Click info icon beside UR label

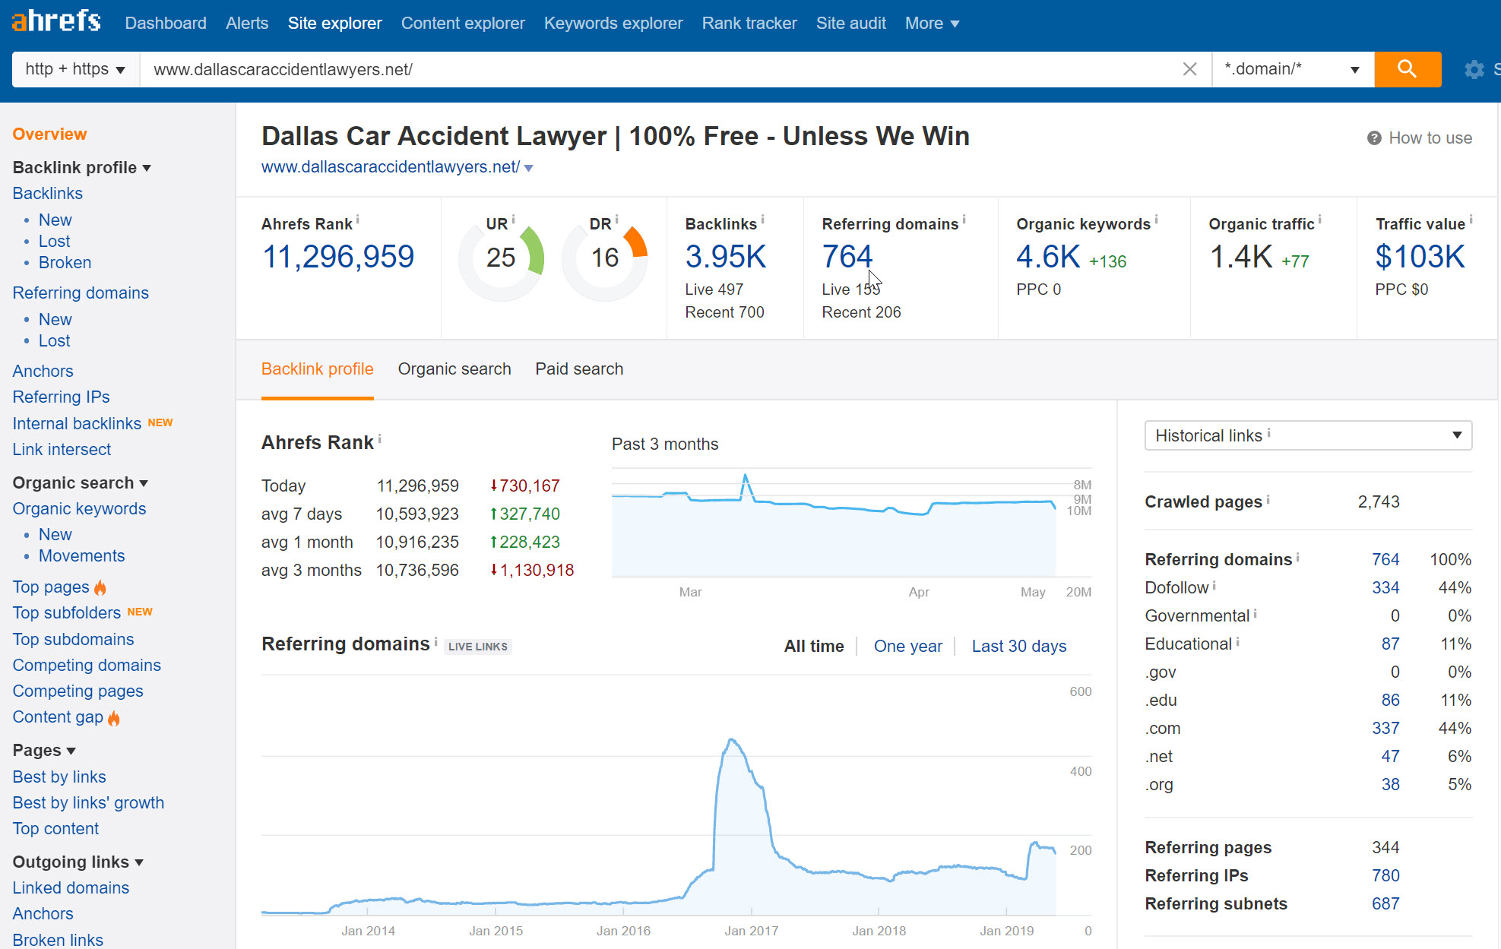513,220
